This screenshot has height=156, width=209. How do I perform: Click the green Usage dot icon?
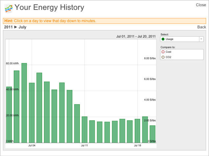(x=163, y=39)
